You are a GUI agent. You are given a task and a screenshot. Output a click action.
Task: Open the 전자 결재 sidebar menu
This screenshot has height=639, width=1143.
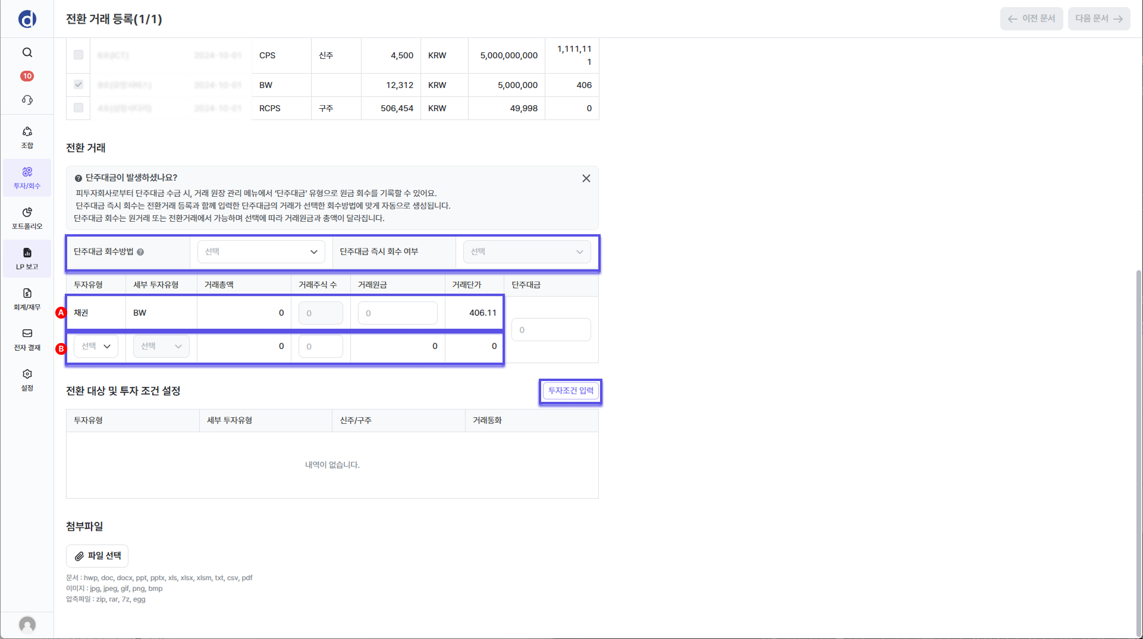[x=27, y=339]
